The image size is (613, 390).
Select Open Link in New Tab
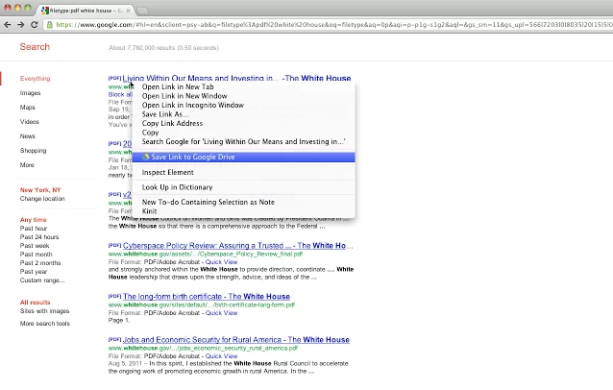point(178,87)
